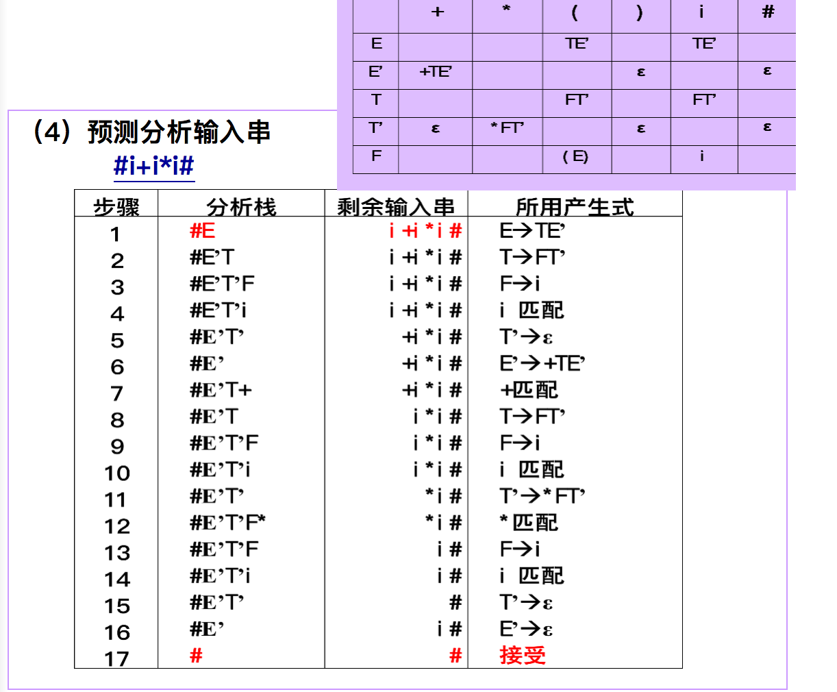837x692 pixels.
Task: Click stack entry #E'T+ in step 7
Action: coord(221,390)
